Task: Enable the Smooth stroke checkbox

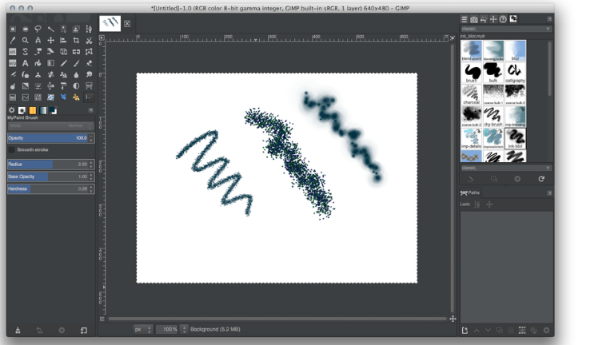Action: (x=11, y=150)
